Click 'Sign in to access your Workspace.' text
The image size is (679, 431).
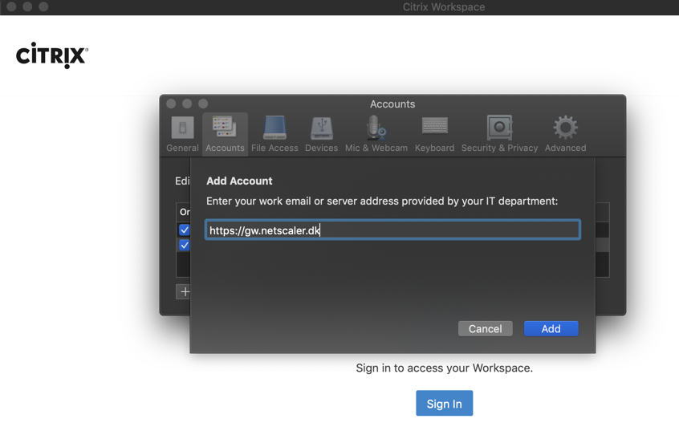click(445, 368)
